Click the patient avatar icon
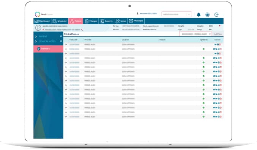 [x=38, y=28]
